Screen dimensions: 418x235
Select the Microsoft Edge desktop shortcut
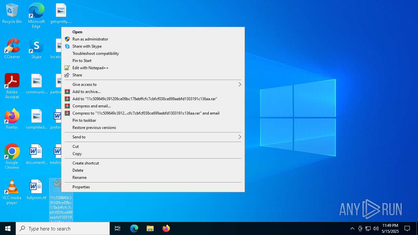click(x=36, y=16)
